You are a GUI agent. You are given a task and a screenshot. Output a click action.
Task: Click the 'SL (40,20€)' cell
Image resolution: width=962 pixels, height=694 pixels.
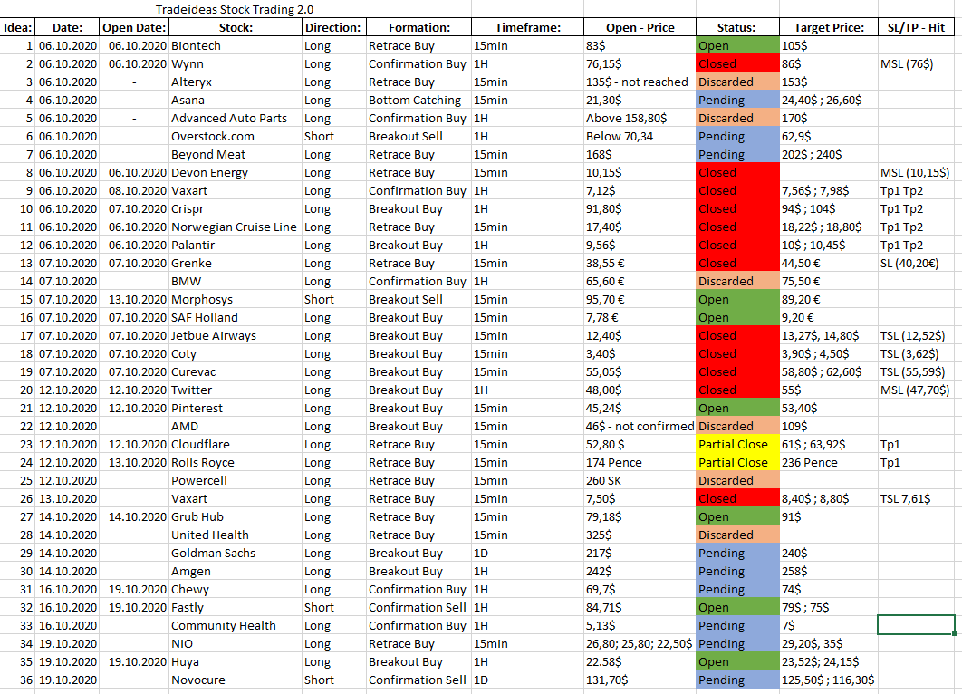click(917, 264)
